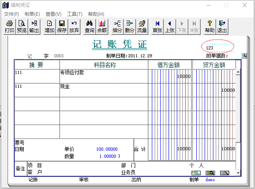Click the 借方金额 column header

click(170, 65)
